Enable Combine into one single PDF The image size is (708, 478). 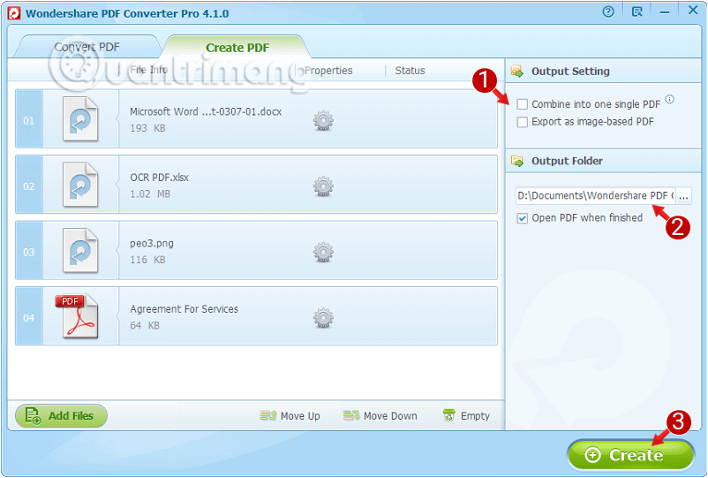522,104
